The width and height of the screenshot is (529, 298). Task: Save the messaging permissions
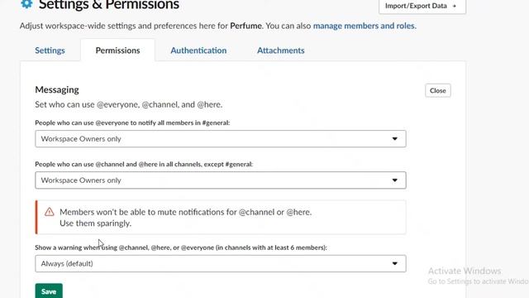[x=49, y=291]
